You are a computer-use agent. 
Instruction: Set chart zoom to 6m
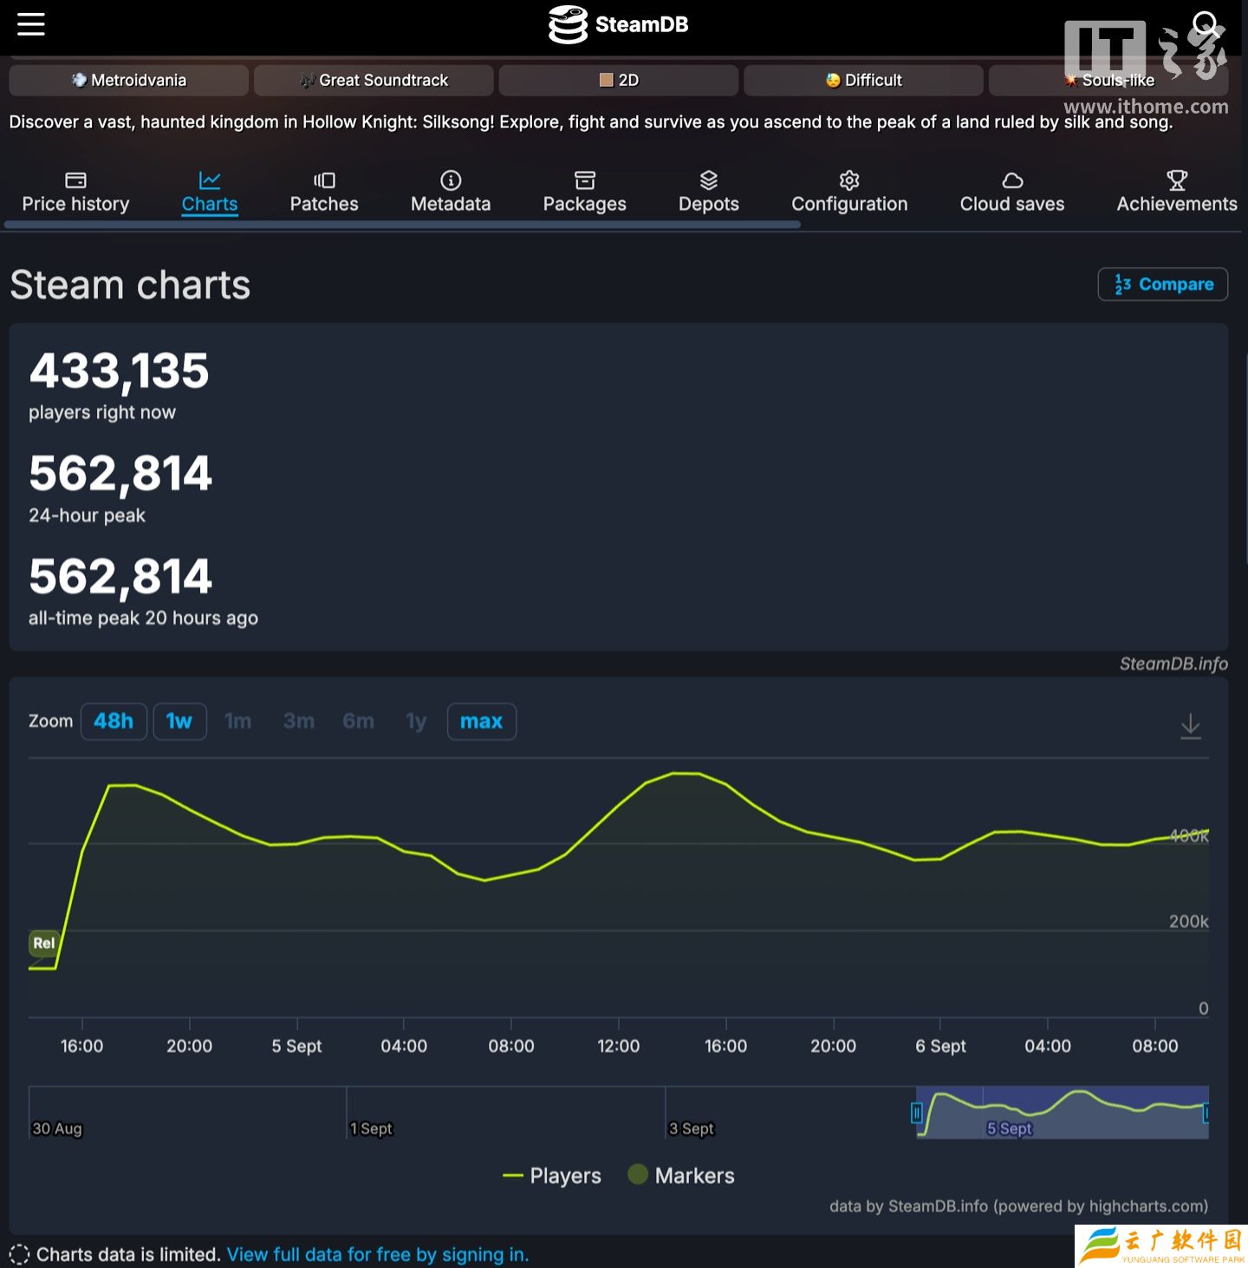pos(358,722)
